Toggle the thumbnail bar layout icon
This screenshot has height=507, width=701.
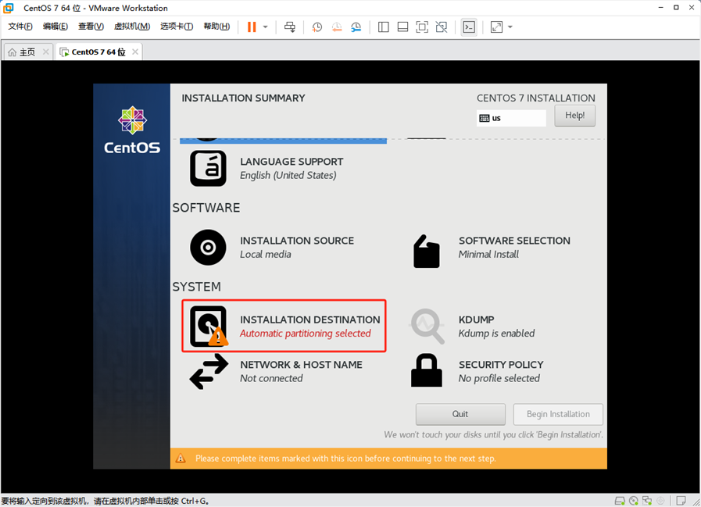pyautogui.click(x=402, y=27)
